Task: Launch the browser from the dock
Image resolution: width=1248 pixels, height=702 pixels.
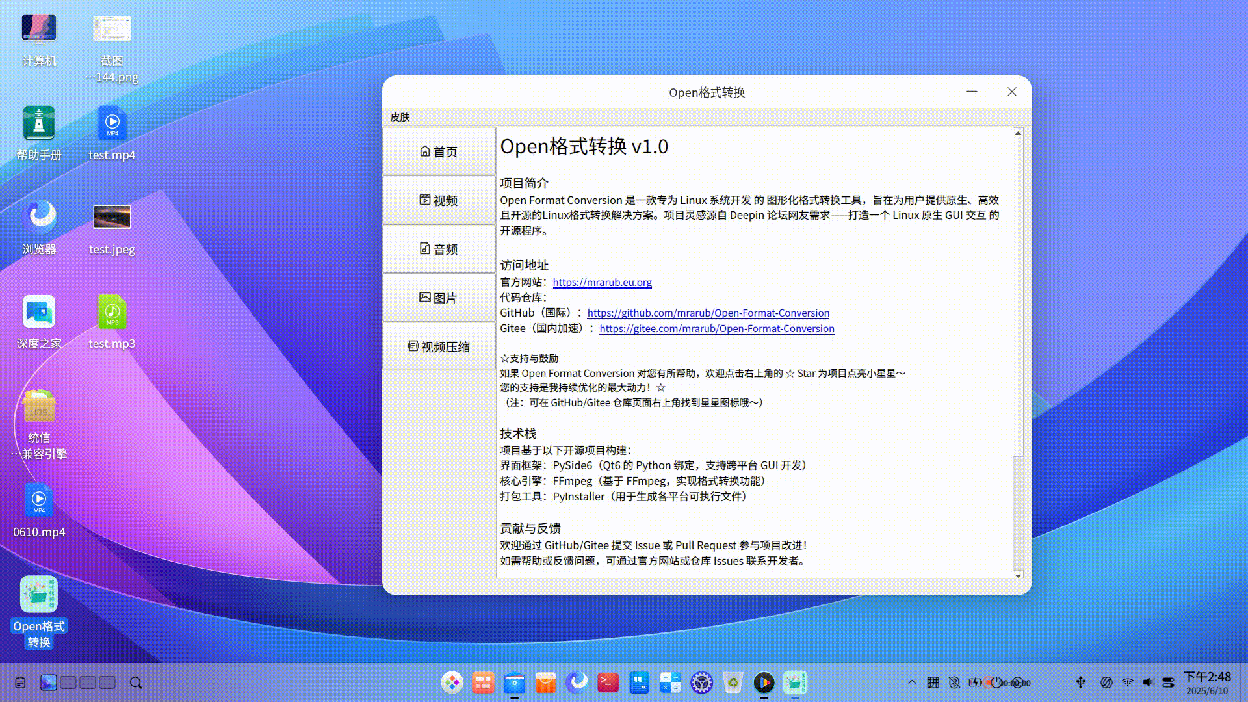Action: pos(577,682)
